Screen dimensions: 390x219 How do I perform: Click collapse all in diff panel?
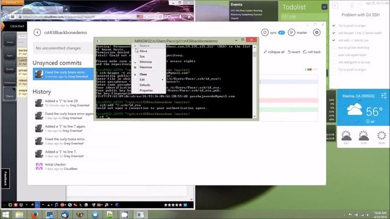click(274, 52)
